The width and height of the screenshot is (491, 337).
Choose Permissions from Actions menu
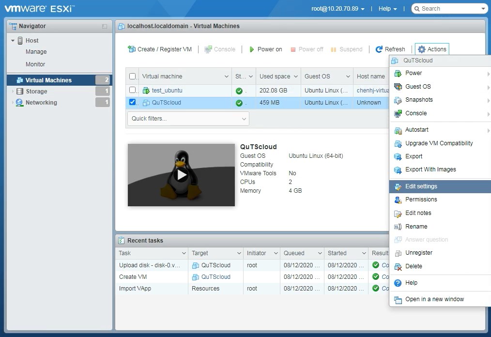click(440, 199)
